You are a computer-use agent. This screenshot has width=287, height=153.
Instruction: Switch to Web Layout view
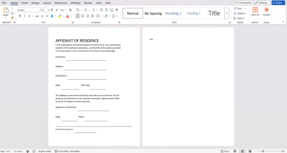coord(250,151)
